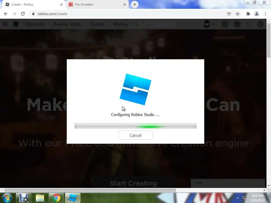Click the Robux balance amount 0

click(x=248, y=24)
